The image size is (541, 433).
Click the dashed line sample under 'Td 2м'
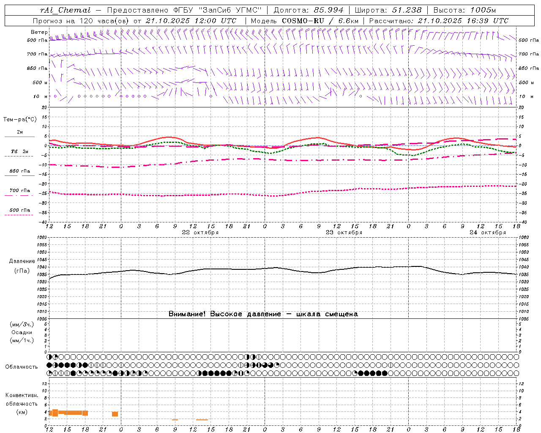[19, 156]
